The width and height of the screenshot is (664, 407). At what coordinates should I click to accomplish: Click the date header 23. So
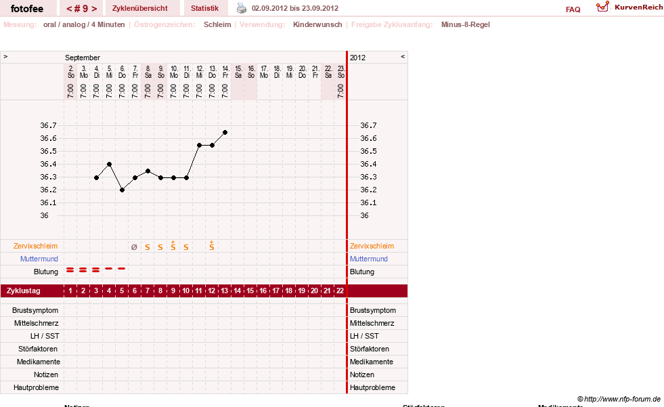tap(341, 72)
